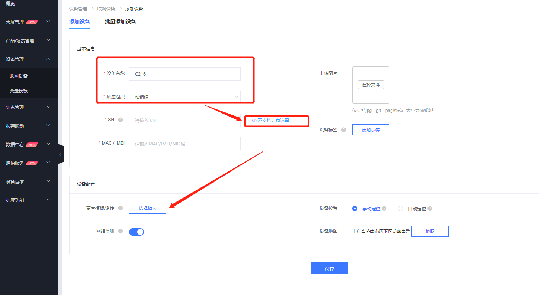Open 变量模板 in the sidebar
Screen dimensions: 539x295
point(19,91)
